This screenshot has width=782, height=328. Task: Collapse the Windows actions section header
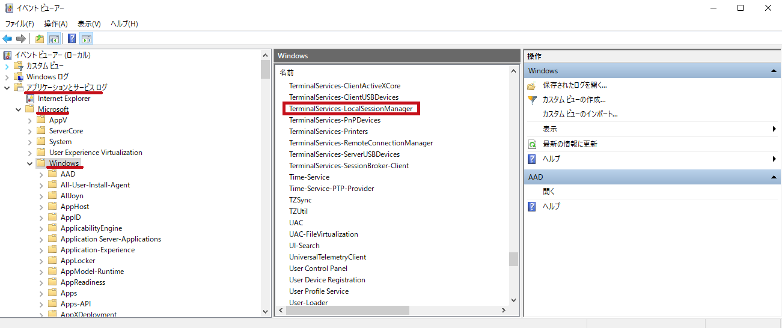(x=774, y=71)
